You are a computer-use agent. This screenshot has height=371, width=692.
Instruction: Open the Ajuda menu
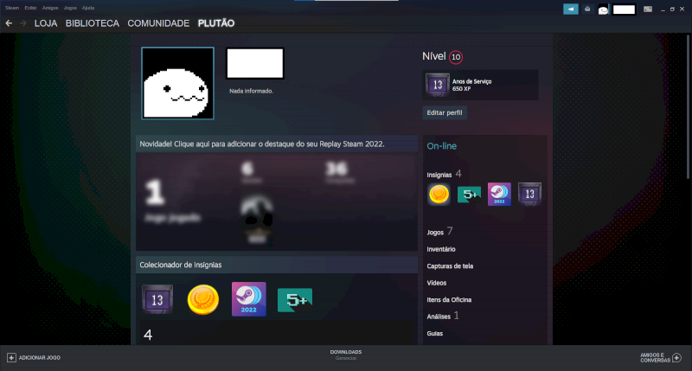pyautogui.click(x=88, y=8)
